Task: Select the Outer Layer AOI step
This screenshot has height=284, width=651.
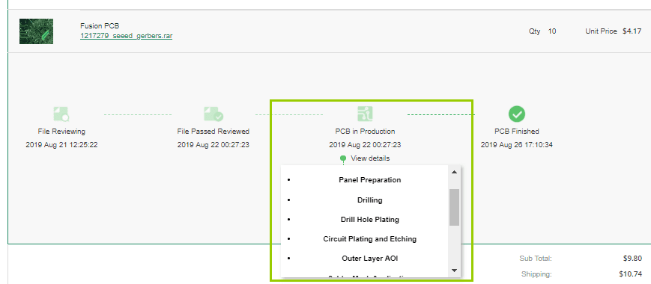Action: point(369,259)
